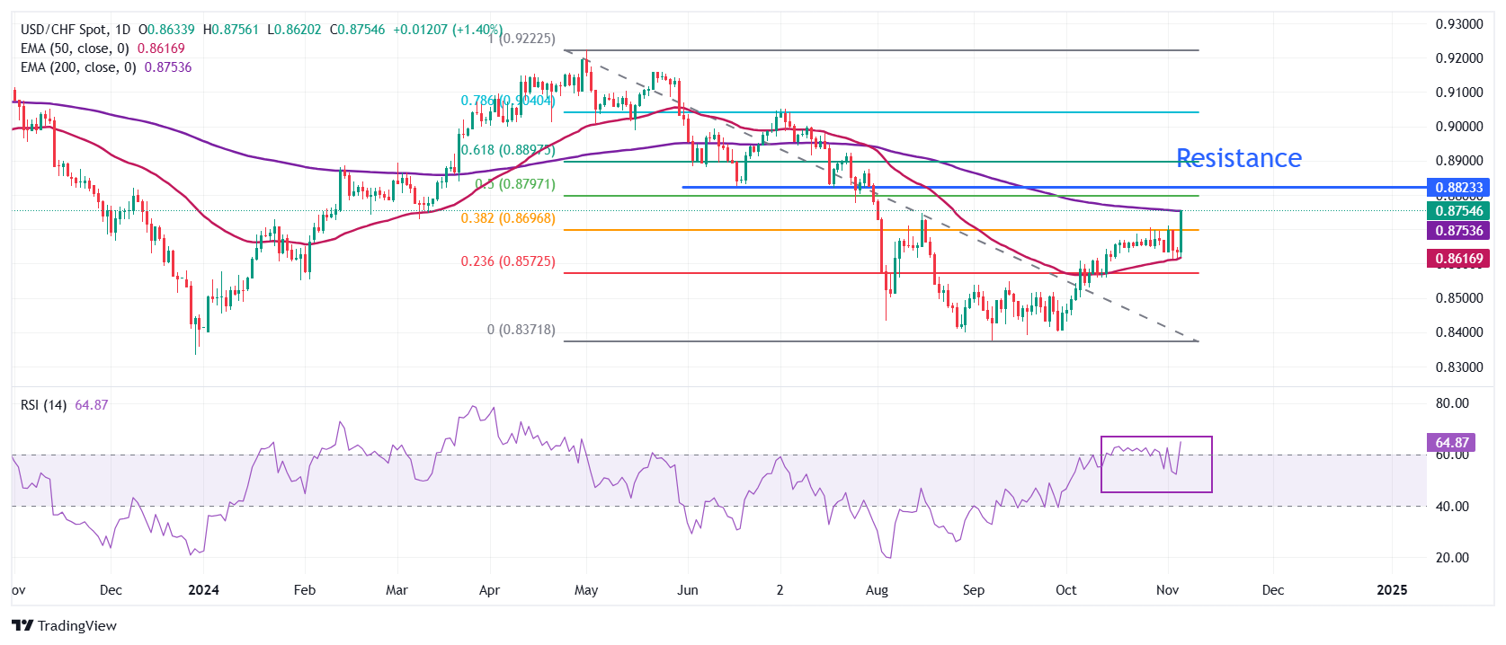Image resolution: width=1506 pixels, height=645 pixels.
Task: Click the blue Resistance text label
Action: tap(1238, 158)
